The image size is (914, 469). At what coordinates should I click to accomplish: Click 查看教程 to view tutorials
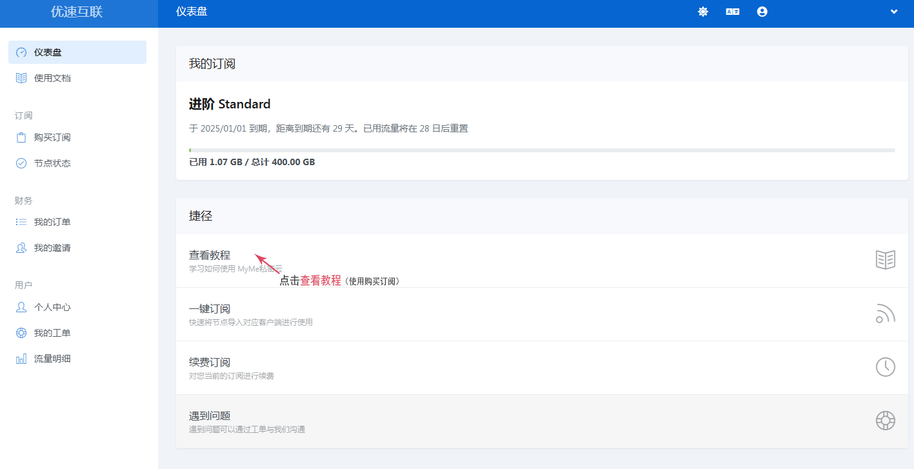coord(210,254)
